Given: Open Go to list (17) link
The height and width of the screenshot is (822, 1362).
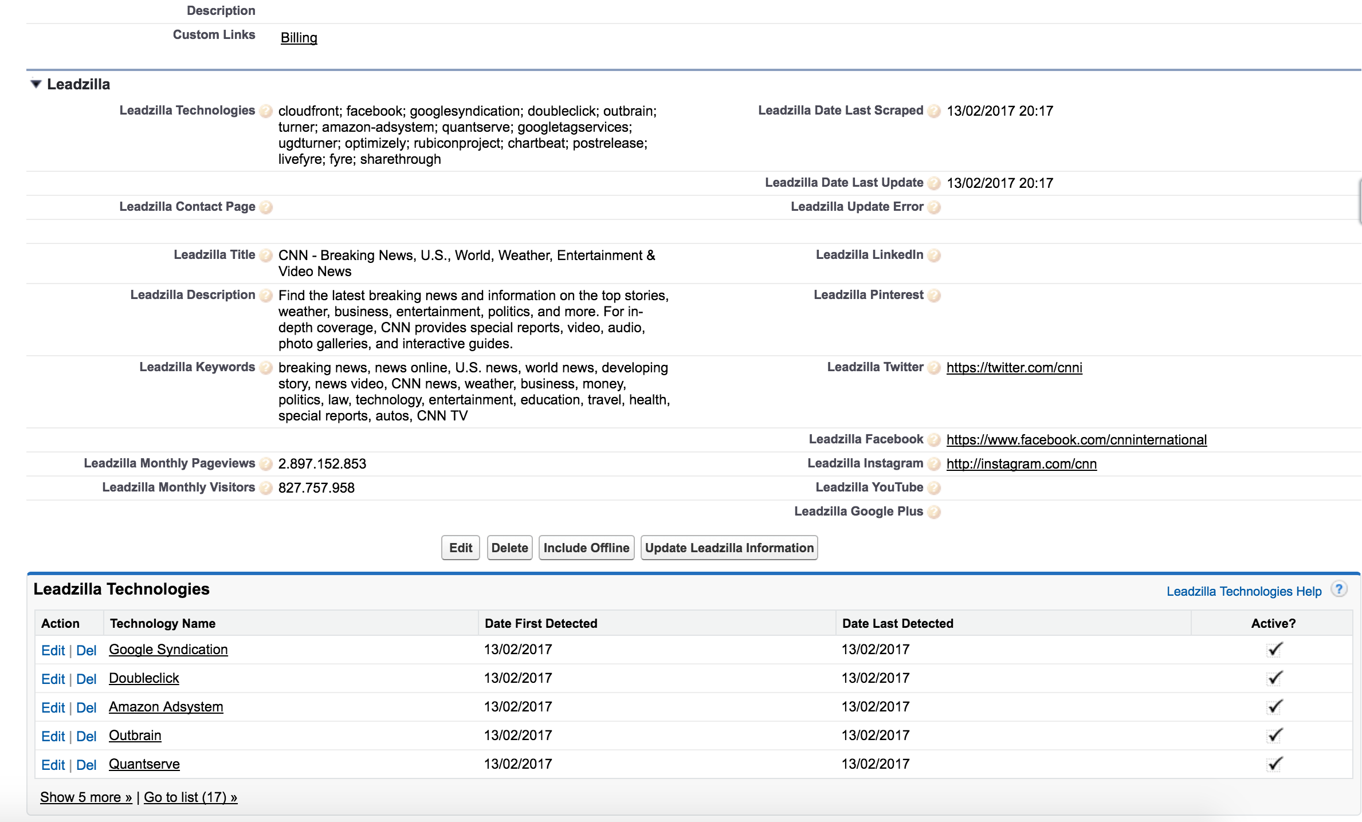Looking at the screenshot, I should pyautogui.click(x=190, y=797).
